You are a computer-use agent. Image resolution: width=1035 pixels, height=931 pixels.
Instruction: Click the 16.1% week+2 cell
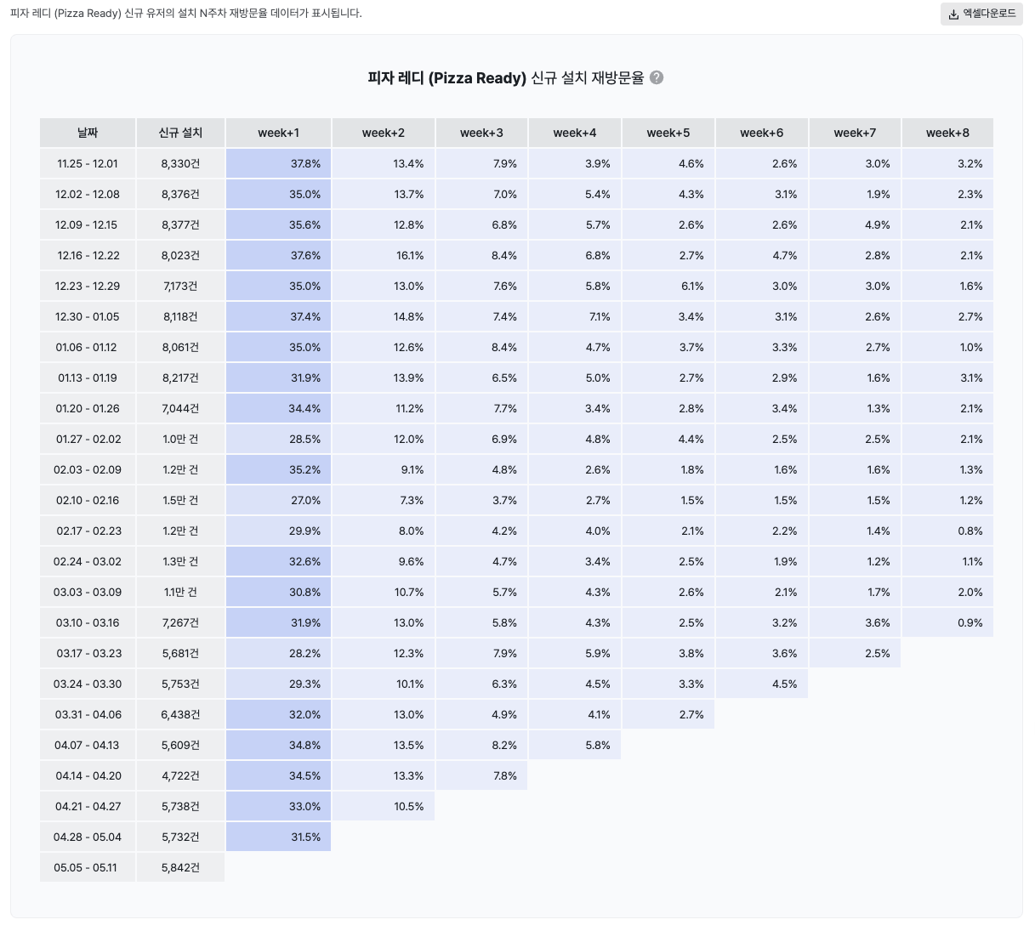[382, 255]
